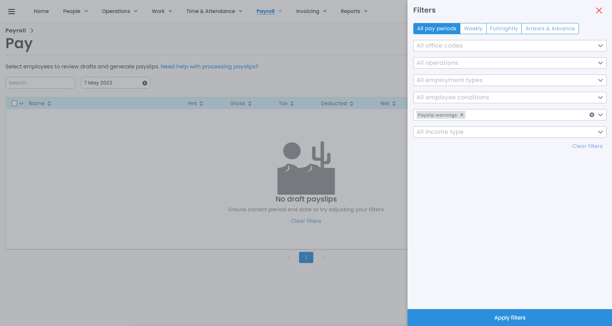
Task: Select the Weekly pay period option
Action: coord(473,29)
